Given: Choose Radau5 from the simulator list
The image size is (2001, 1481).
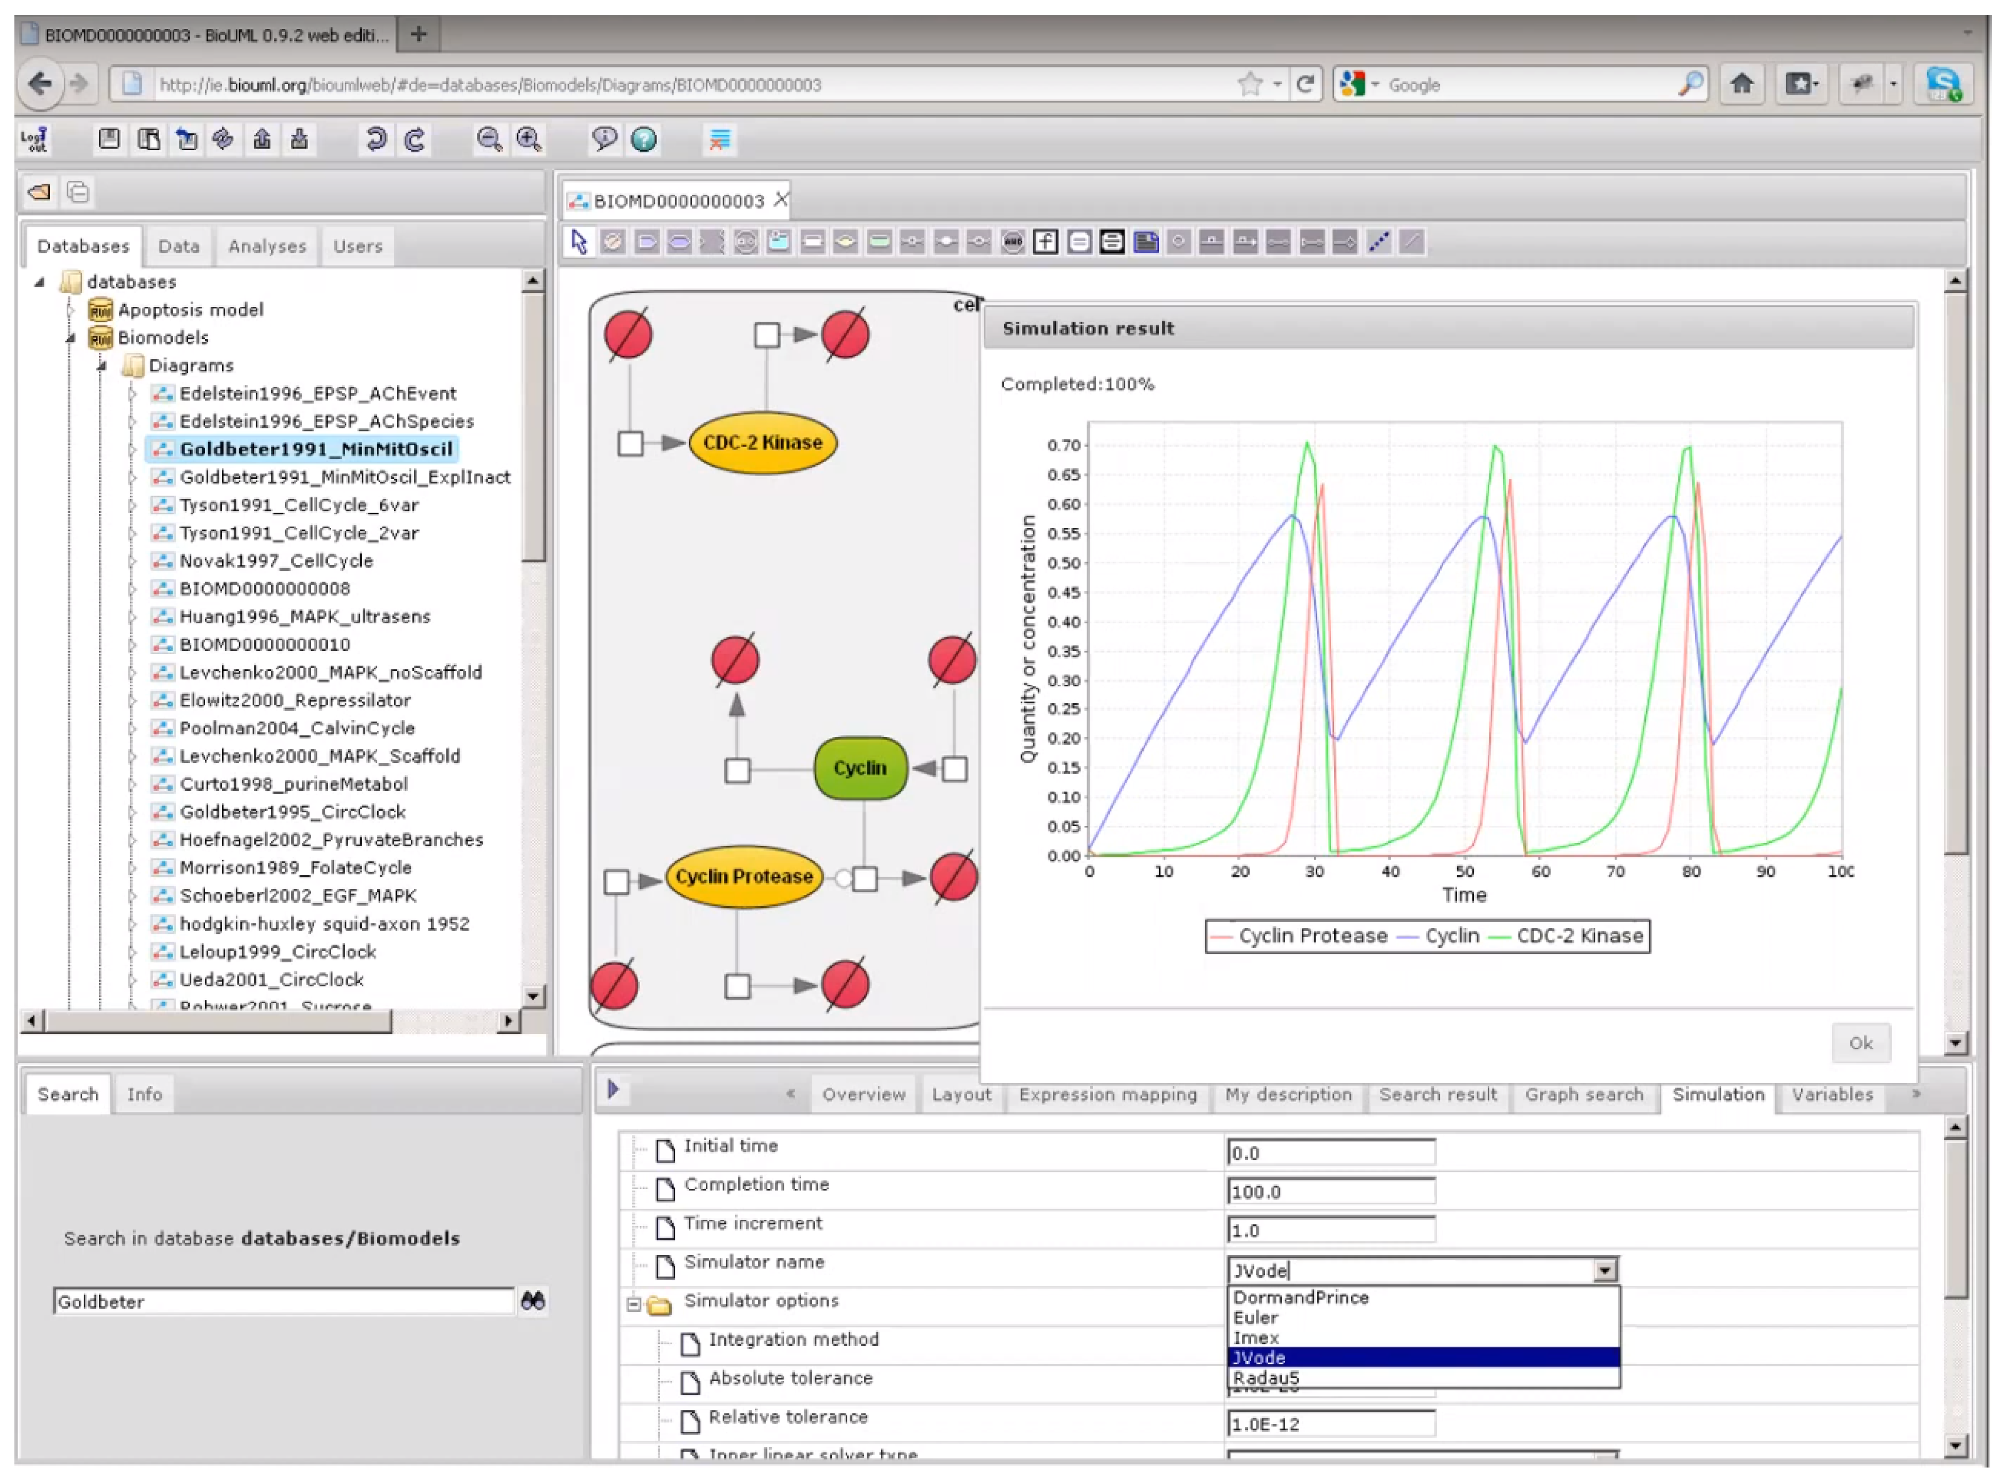Looking at the screenshot, I should (1266, 1379).
